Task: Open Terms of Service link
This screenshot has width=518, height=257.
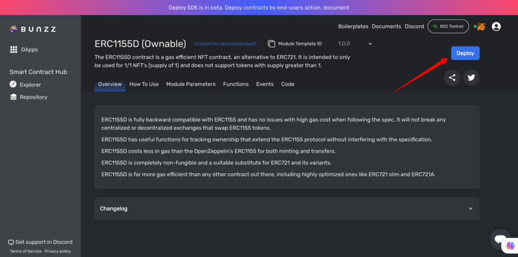Action: 26,251
